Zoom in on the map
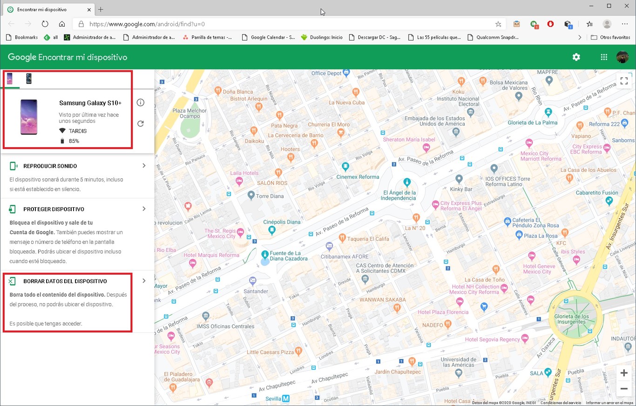This screenshot has height=406, width=636. click(624, 373)
